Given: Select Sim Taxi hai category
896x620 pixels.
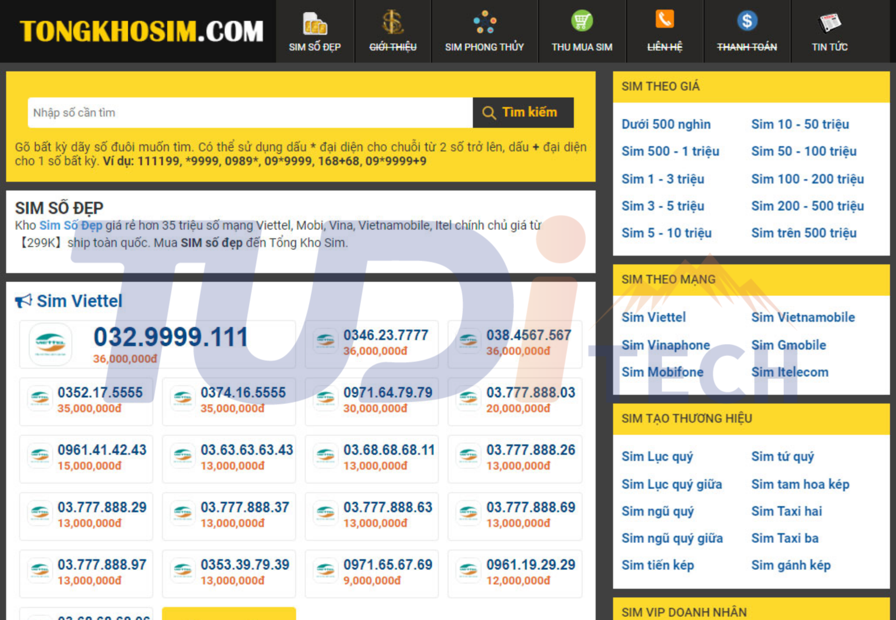Looking at the screenshot, I should click(x=786, y=512).
